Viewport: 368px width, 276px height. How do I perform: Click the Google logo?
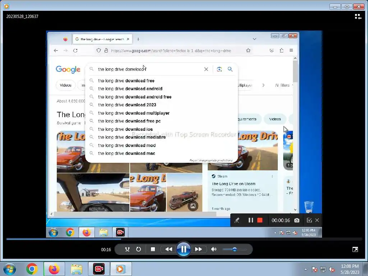click(68, 69)
